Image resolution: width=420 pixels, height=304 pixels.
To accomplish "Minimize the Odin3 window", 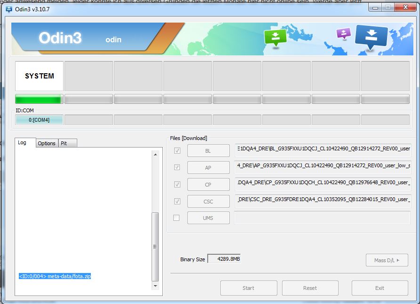I will (376, 8).
